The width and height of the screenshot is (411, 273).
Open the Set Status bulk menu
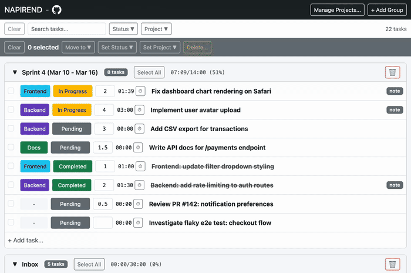click(118, 48)
